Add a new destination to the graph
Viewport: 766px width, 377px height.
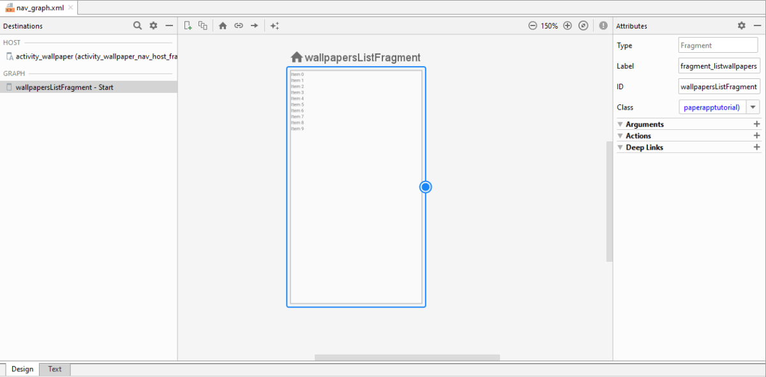(x=188, y=25)
